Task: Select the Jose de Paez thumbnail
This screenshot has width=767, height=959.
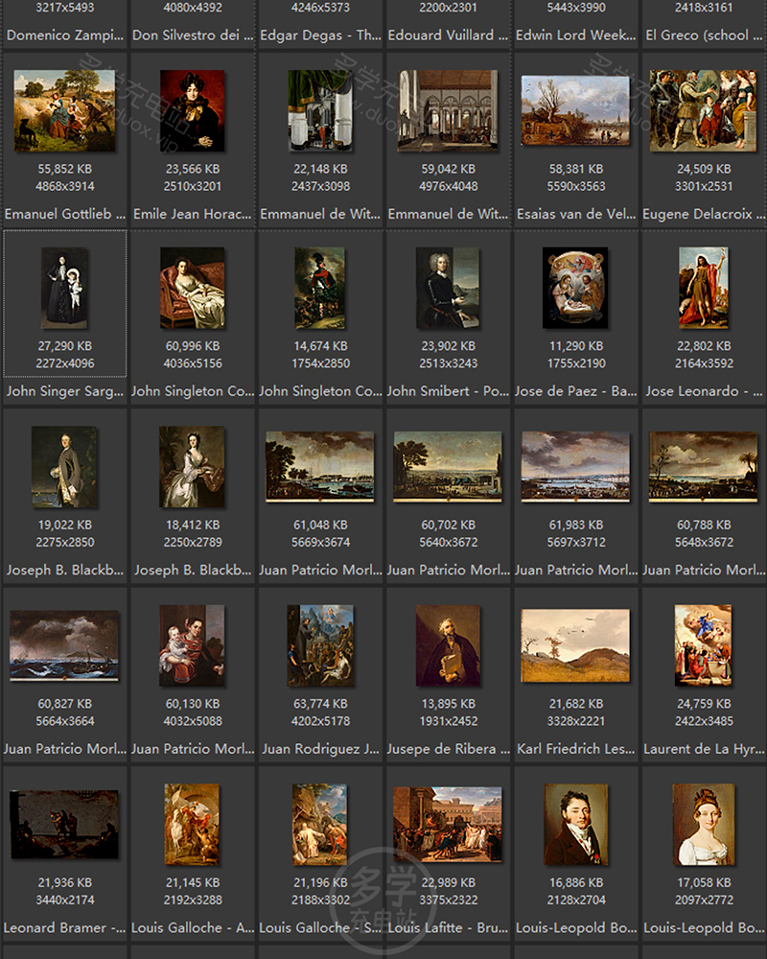Action: (575, 288)
